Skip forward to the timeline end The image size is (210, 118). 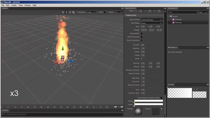click(122, 107)
